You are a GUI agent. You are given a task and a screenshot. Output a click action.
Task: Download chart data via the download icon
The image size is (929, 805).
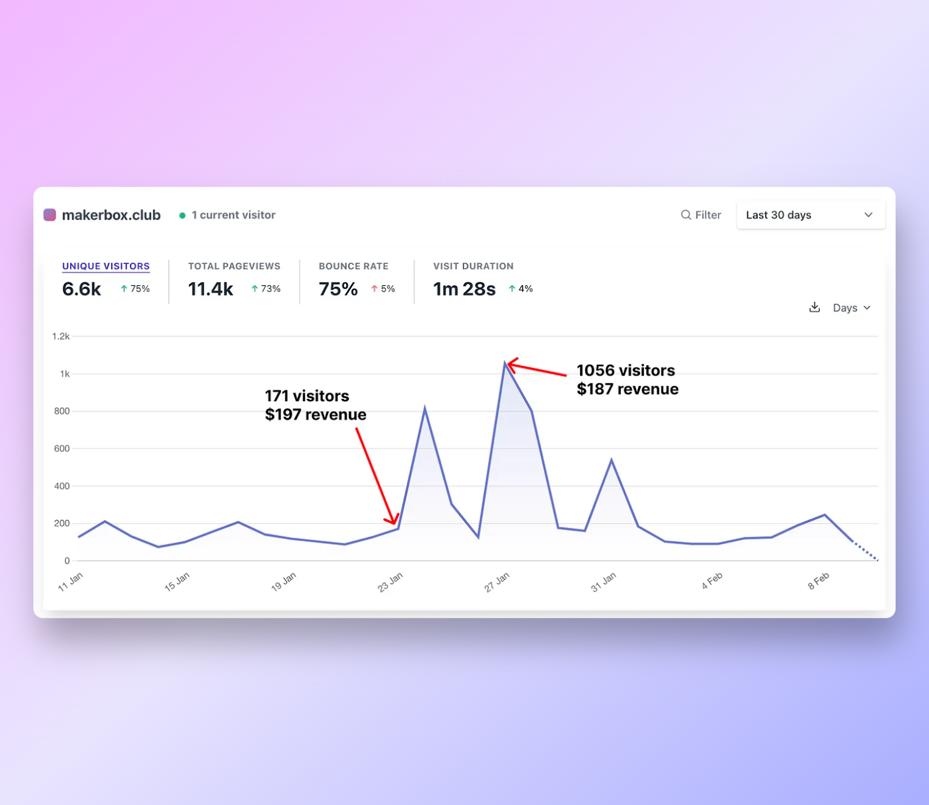coord(815,307)
